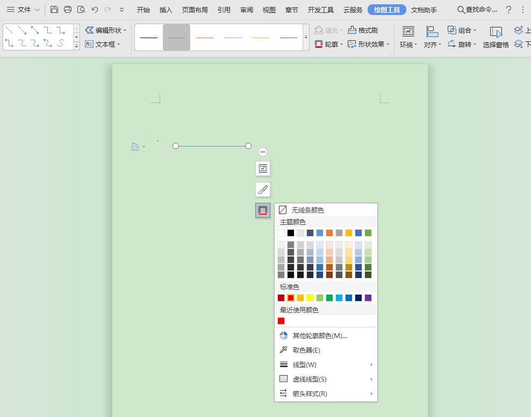Image resolution: width=531 pixels, height=417 pixels.
Task: Open the layout options floating icon beside the line
Action: 262,169
